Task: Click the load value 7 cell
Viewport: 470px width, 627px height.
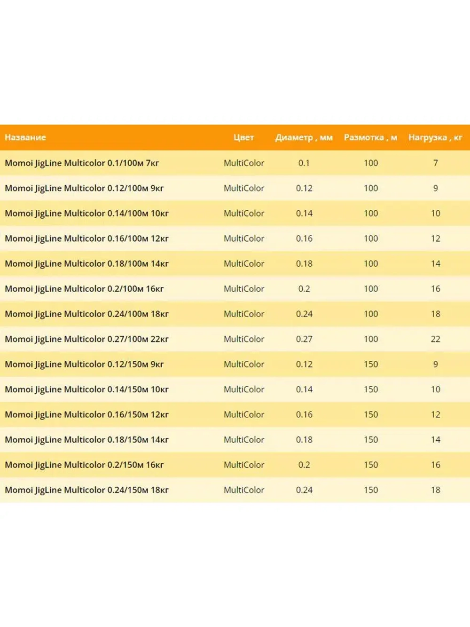Action: [x=435, y=163]
